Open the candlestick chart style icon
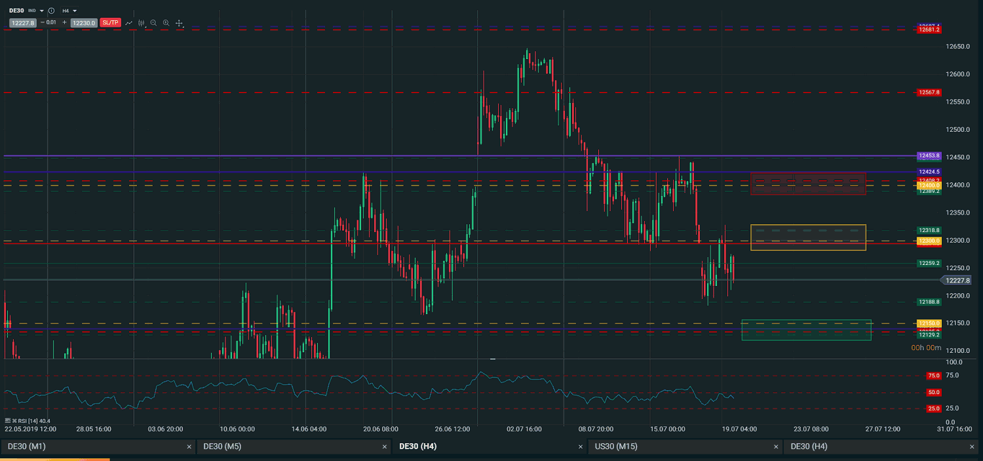This screenshot has height=461, width=983. click(141, 23)
